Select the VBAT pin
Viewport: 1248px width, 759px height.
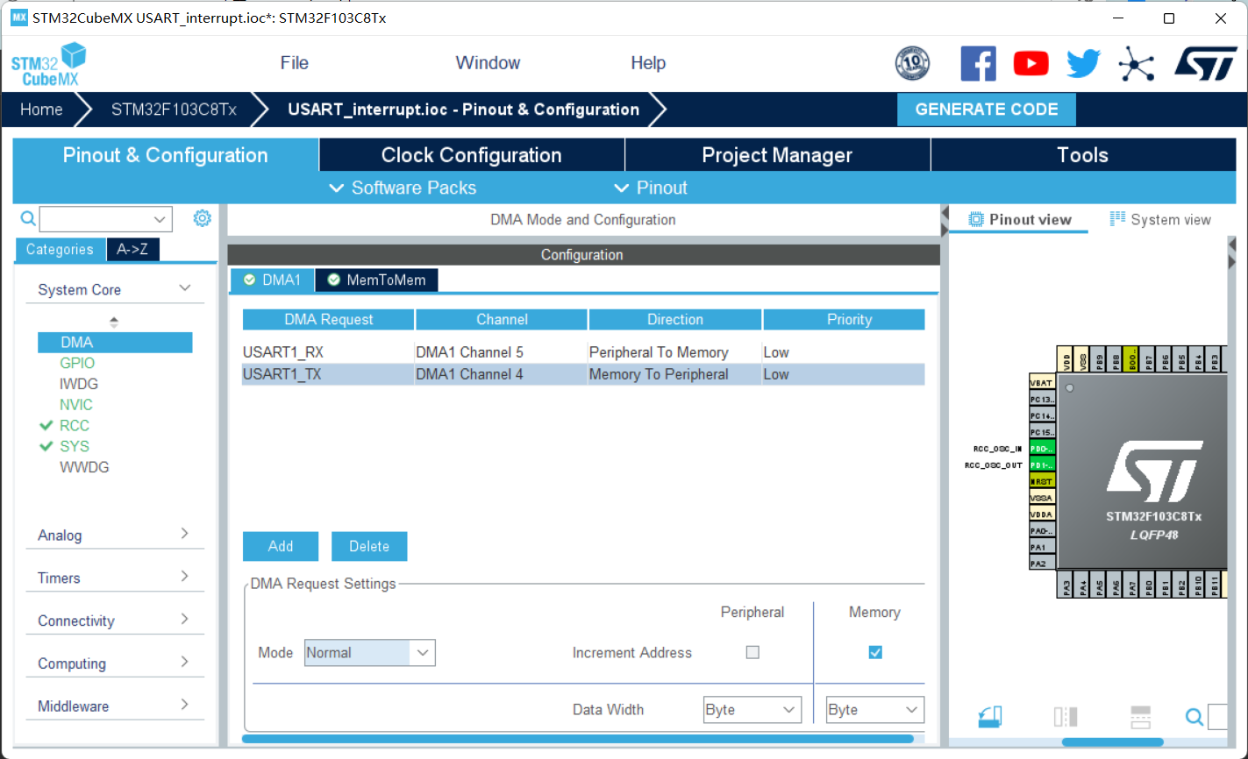[1042, 383]
